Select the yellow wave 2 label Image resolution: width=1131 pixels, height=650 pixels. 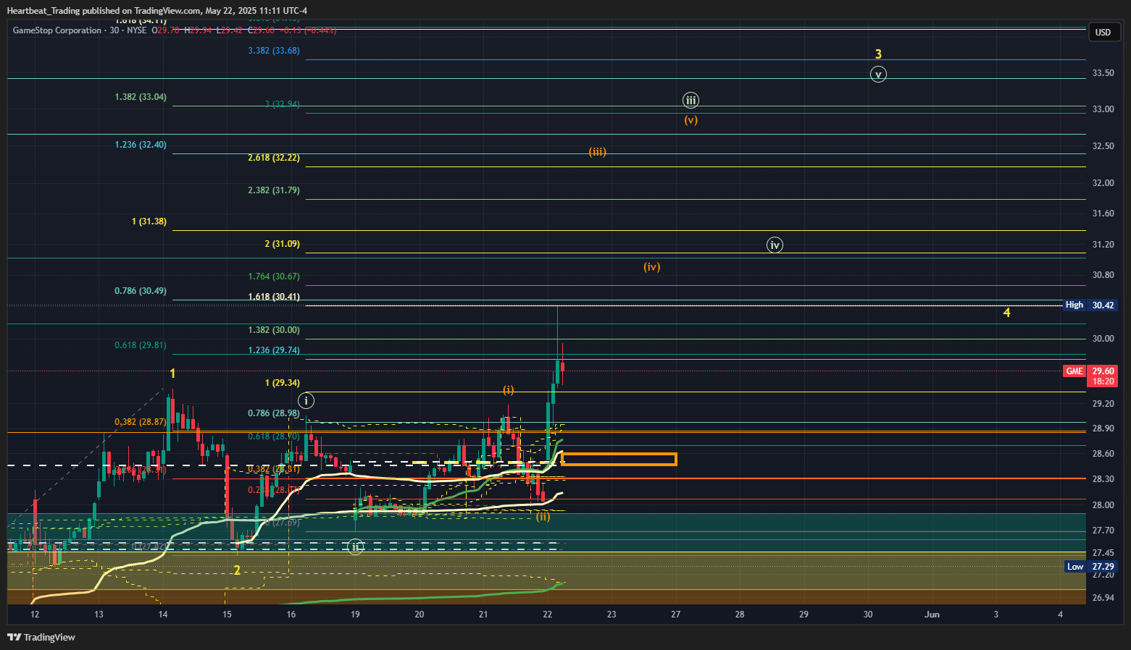point(237,570)
